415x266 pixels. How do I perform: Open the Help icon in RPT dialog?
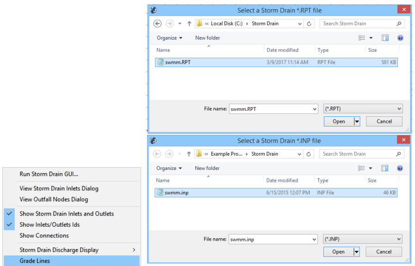(400, 38)
